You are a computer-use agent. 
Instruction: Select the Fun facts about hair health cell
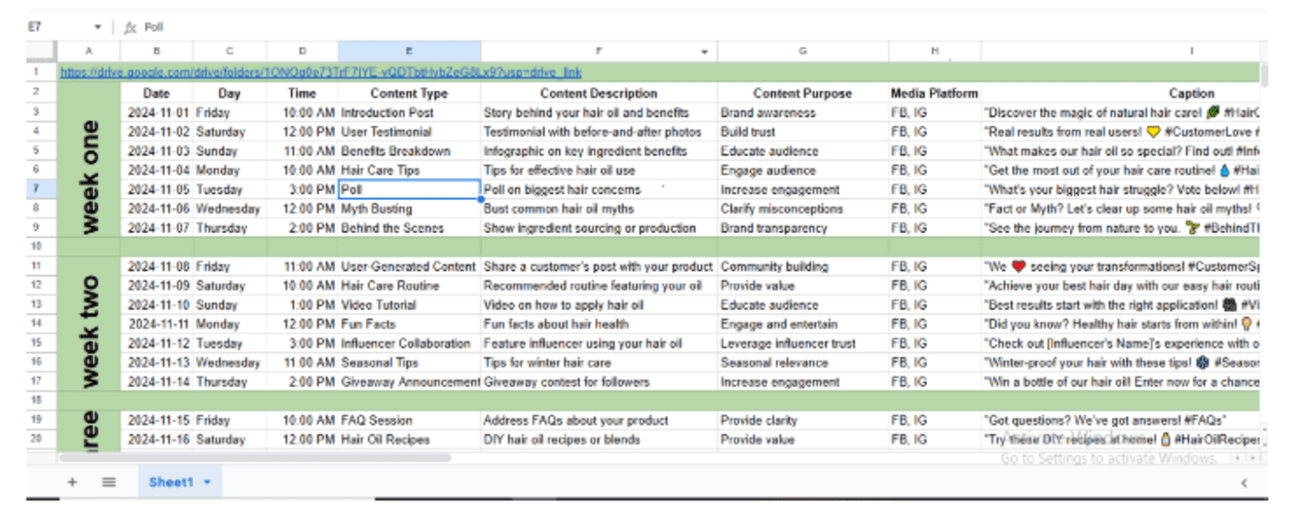[x=599, y=324]
